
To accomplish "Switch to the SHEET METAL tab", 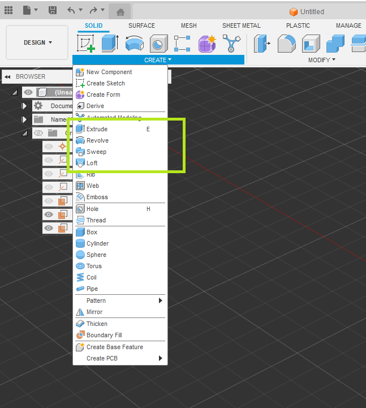I will click(x=241, y=25).
